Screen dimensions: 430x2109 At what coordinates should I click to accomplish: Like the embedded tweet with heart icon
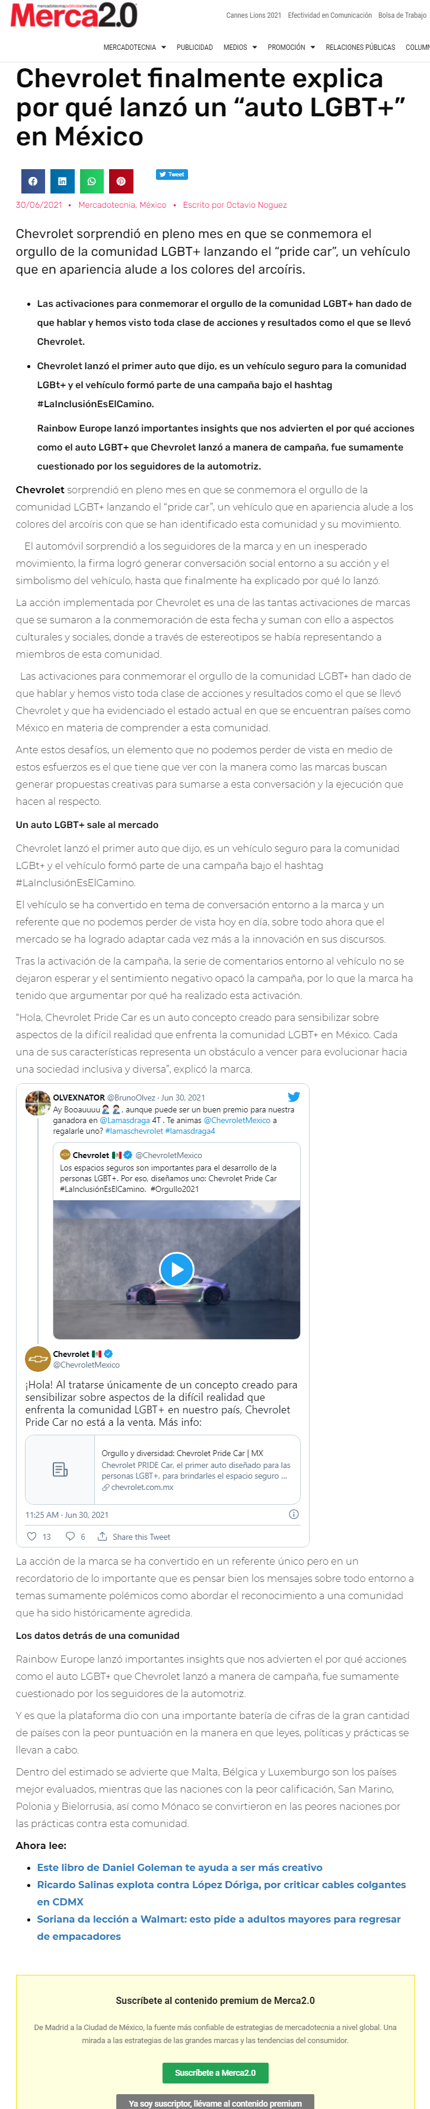click(x=32, y=1536)
